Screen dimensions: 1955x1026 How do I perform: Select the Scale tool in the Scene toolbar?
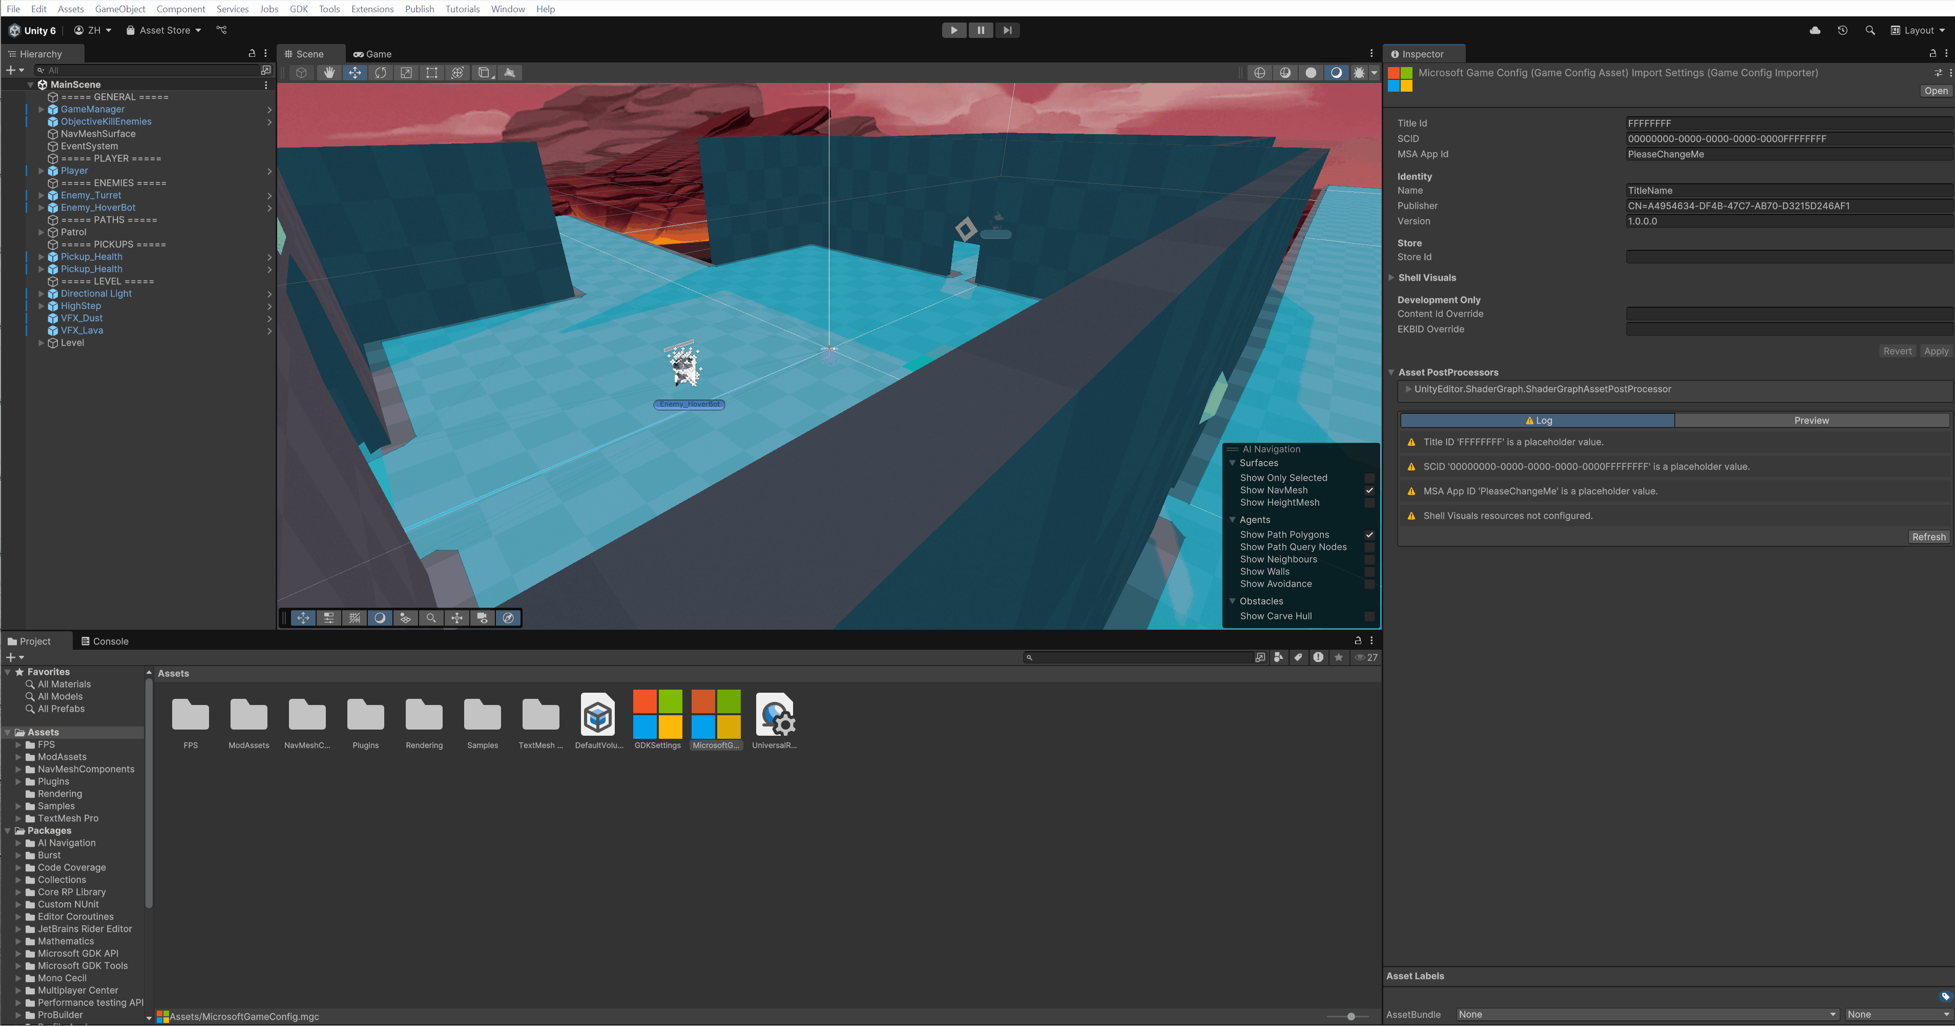coord(407,73)
